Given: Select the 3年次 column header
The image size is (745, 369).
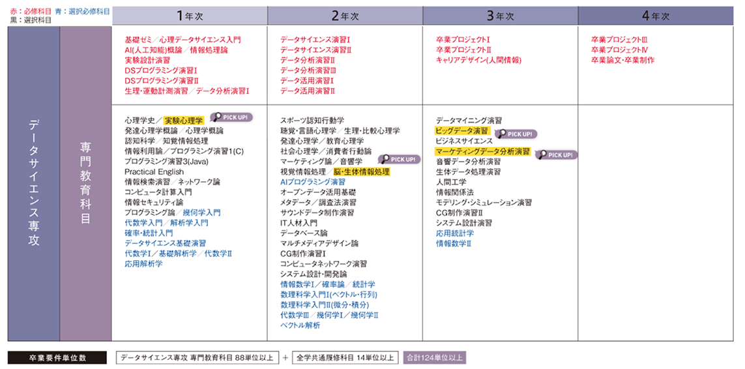Looking at the screenshot, I should tap(501, 16).
